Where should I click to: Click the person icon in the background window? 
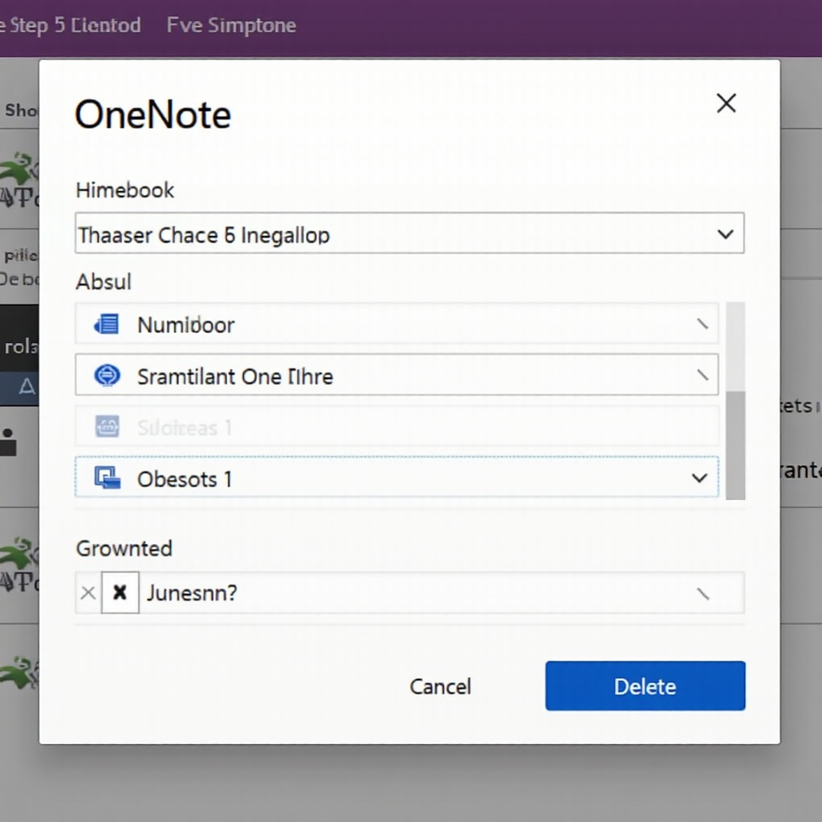coord(8,442)
